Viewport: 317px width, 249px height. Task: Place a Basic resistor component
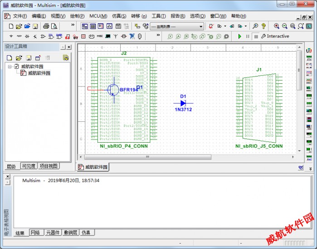[x=19, y=36]
